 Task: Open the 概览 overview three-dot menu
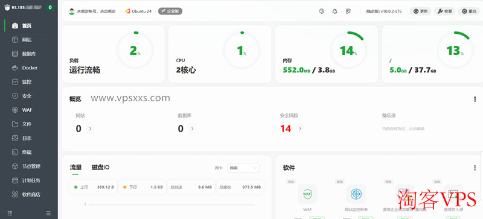(x=475, y=99)
